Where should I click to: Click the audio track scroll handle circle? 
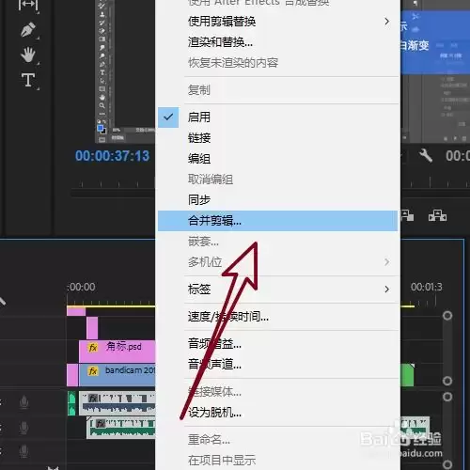pos(447,397)
